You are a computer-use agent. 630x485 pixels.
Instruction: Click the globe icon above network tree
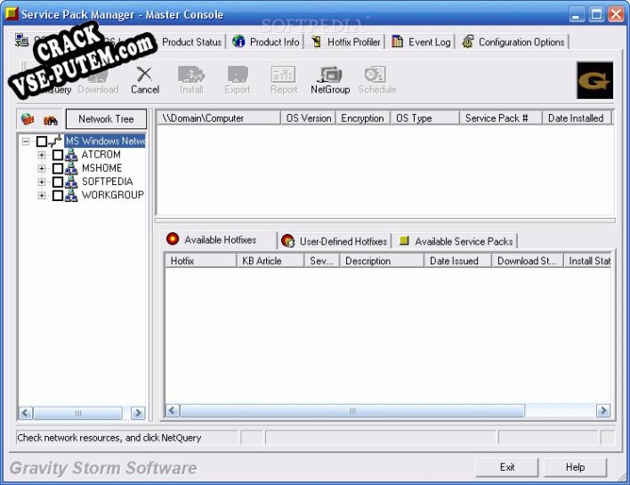click(28, 119)
